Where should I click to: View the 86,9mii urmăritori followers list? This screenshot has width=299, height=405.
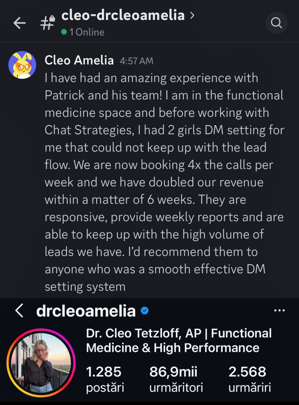(x=176, y=379)
